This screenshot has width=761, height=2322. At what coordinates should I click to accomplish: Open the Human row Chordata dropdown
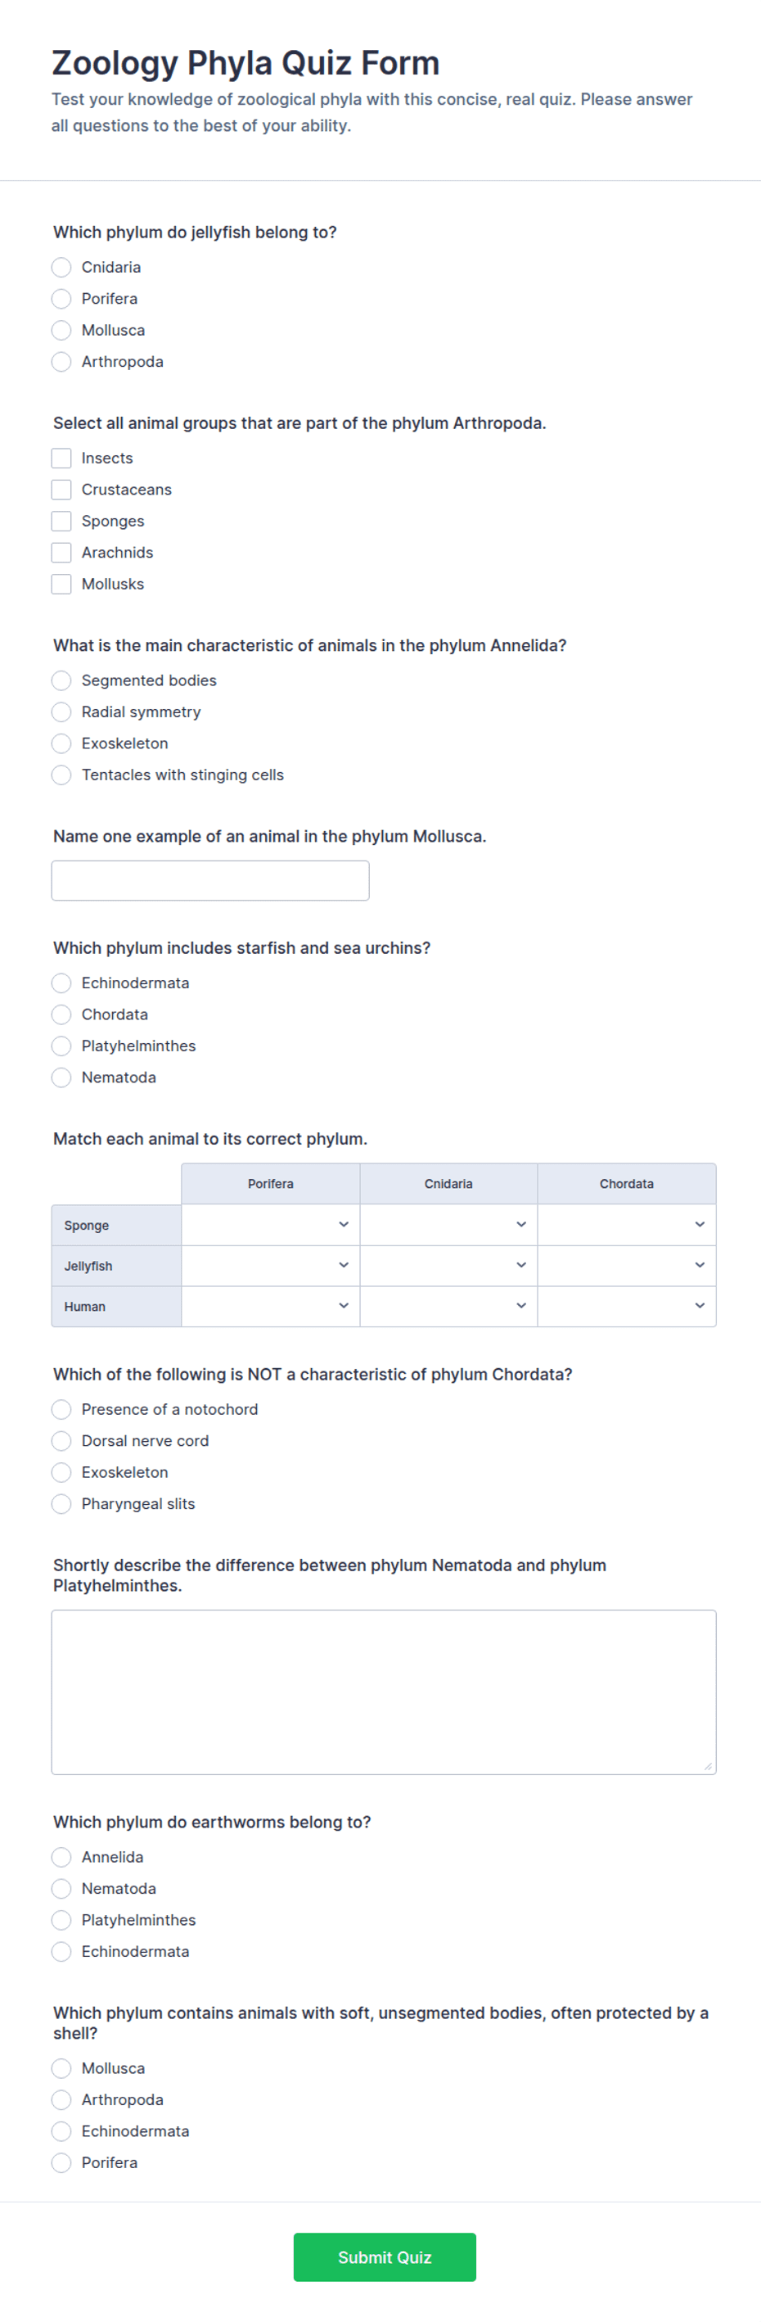pos(627,1306)
